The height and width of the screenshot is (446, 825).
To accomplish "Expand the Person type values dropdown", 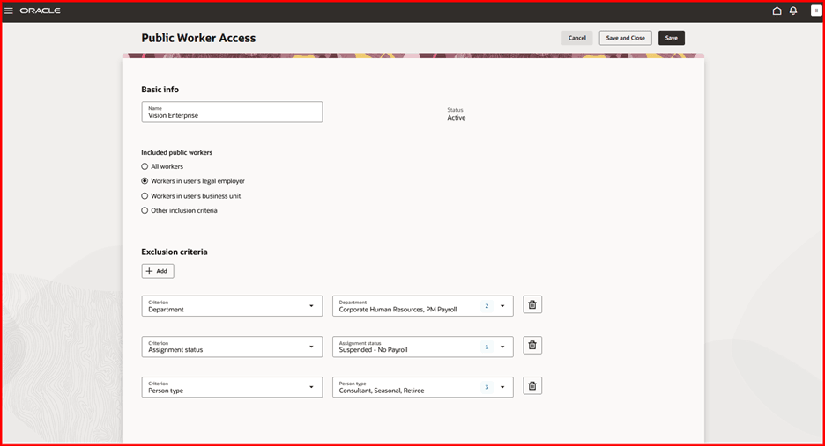I will tap(502, 387).
